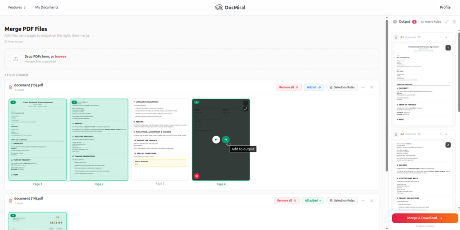Click the 'Merge PDF Files' heading
This screenshot has width=460, height=230.
tap(26, 29)
